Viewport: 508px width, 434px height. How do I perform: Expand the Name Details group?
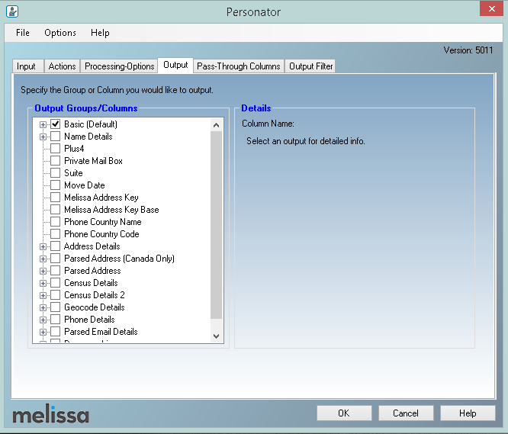43,137
